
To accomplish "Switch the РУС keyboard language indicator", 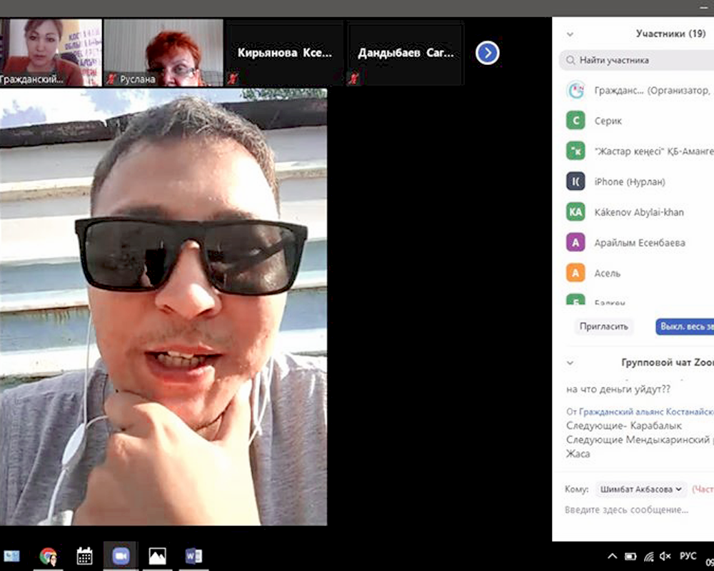I will tap(688, 556).
